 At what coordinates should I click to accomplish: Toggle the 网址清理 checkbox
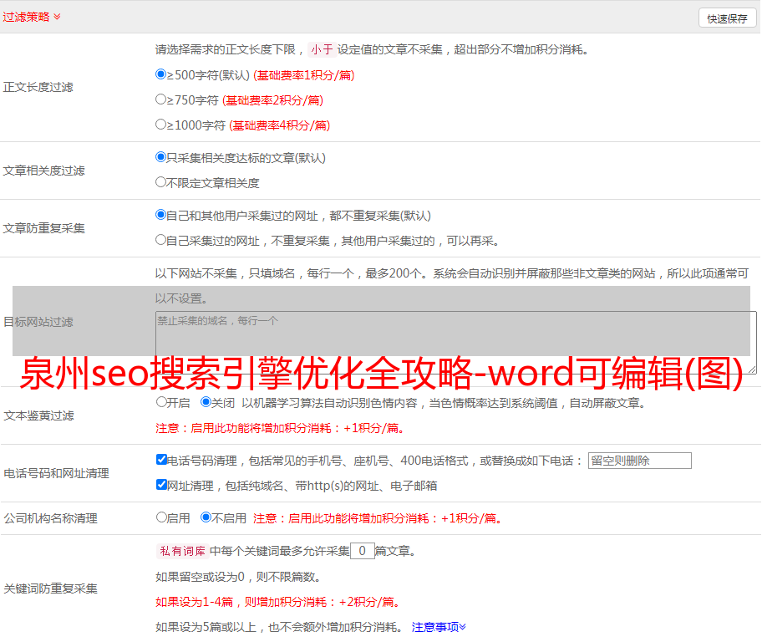click(x=161, y=485)
